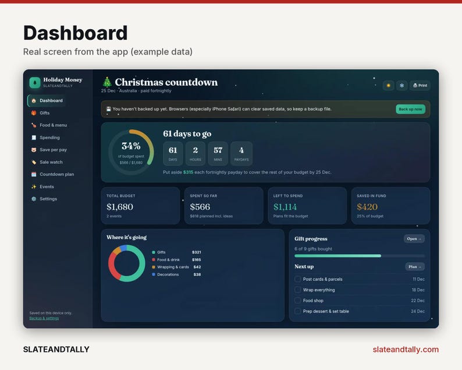Viewport: 462px width, 370px height.
Task: Click the 4 PAYDAYS countdown tile
Action: pyautogui.click(x=241, y=153)
